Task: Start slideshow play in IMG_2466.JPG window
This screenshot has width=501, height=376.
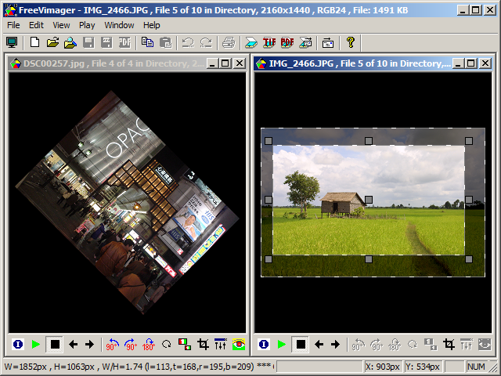Action: click(282, 344)
